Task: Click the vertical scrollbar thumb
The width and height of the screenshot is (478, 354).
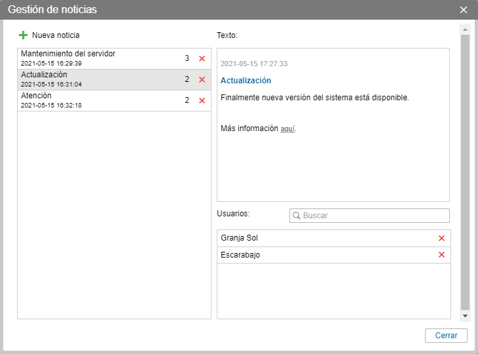Action: [465, 170]
